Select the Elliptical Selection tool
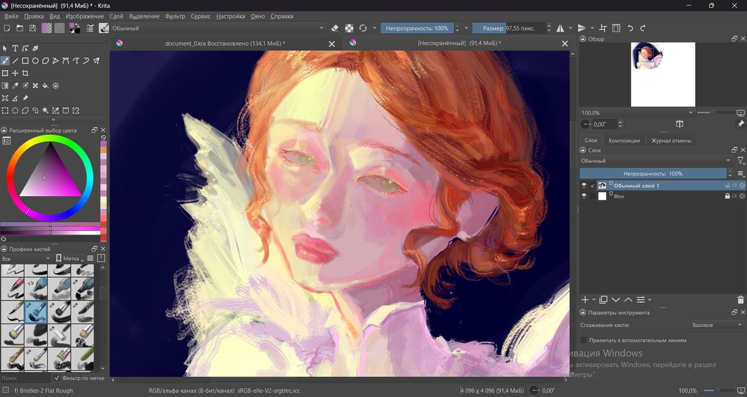The height and width of the screenshot is (397, 747). click(16, 111)
